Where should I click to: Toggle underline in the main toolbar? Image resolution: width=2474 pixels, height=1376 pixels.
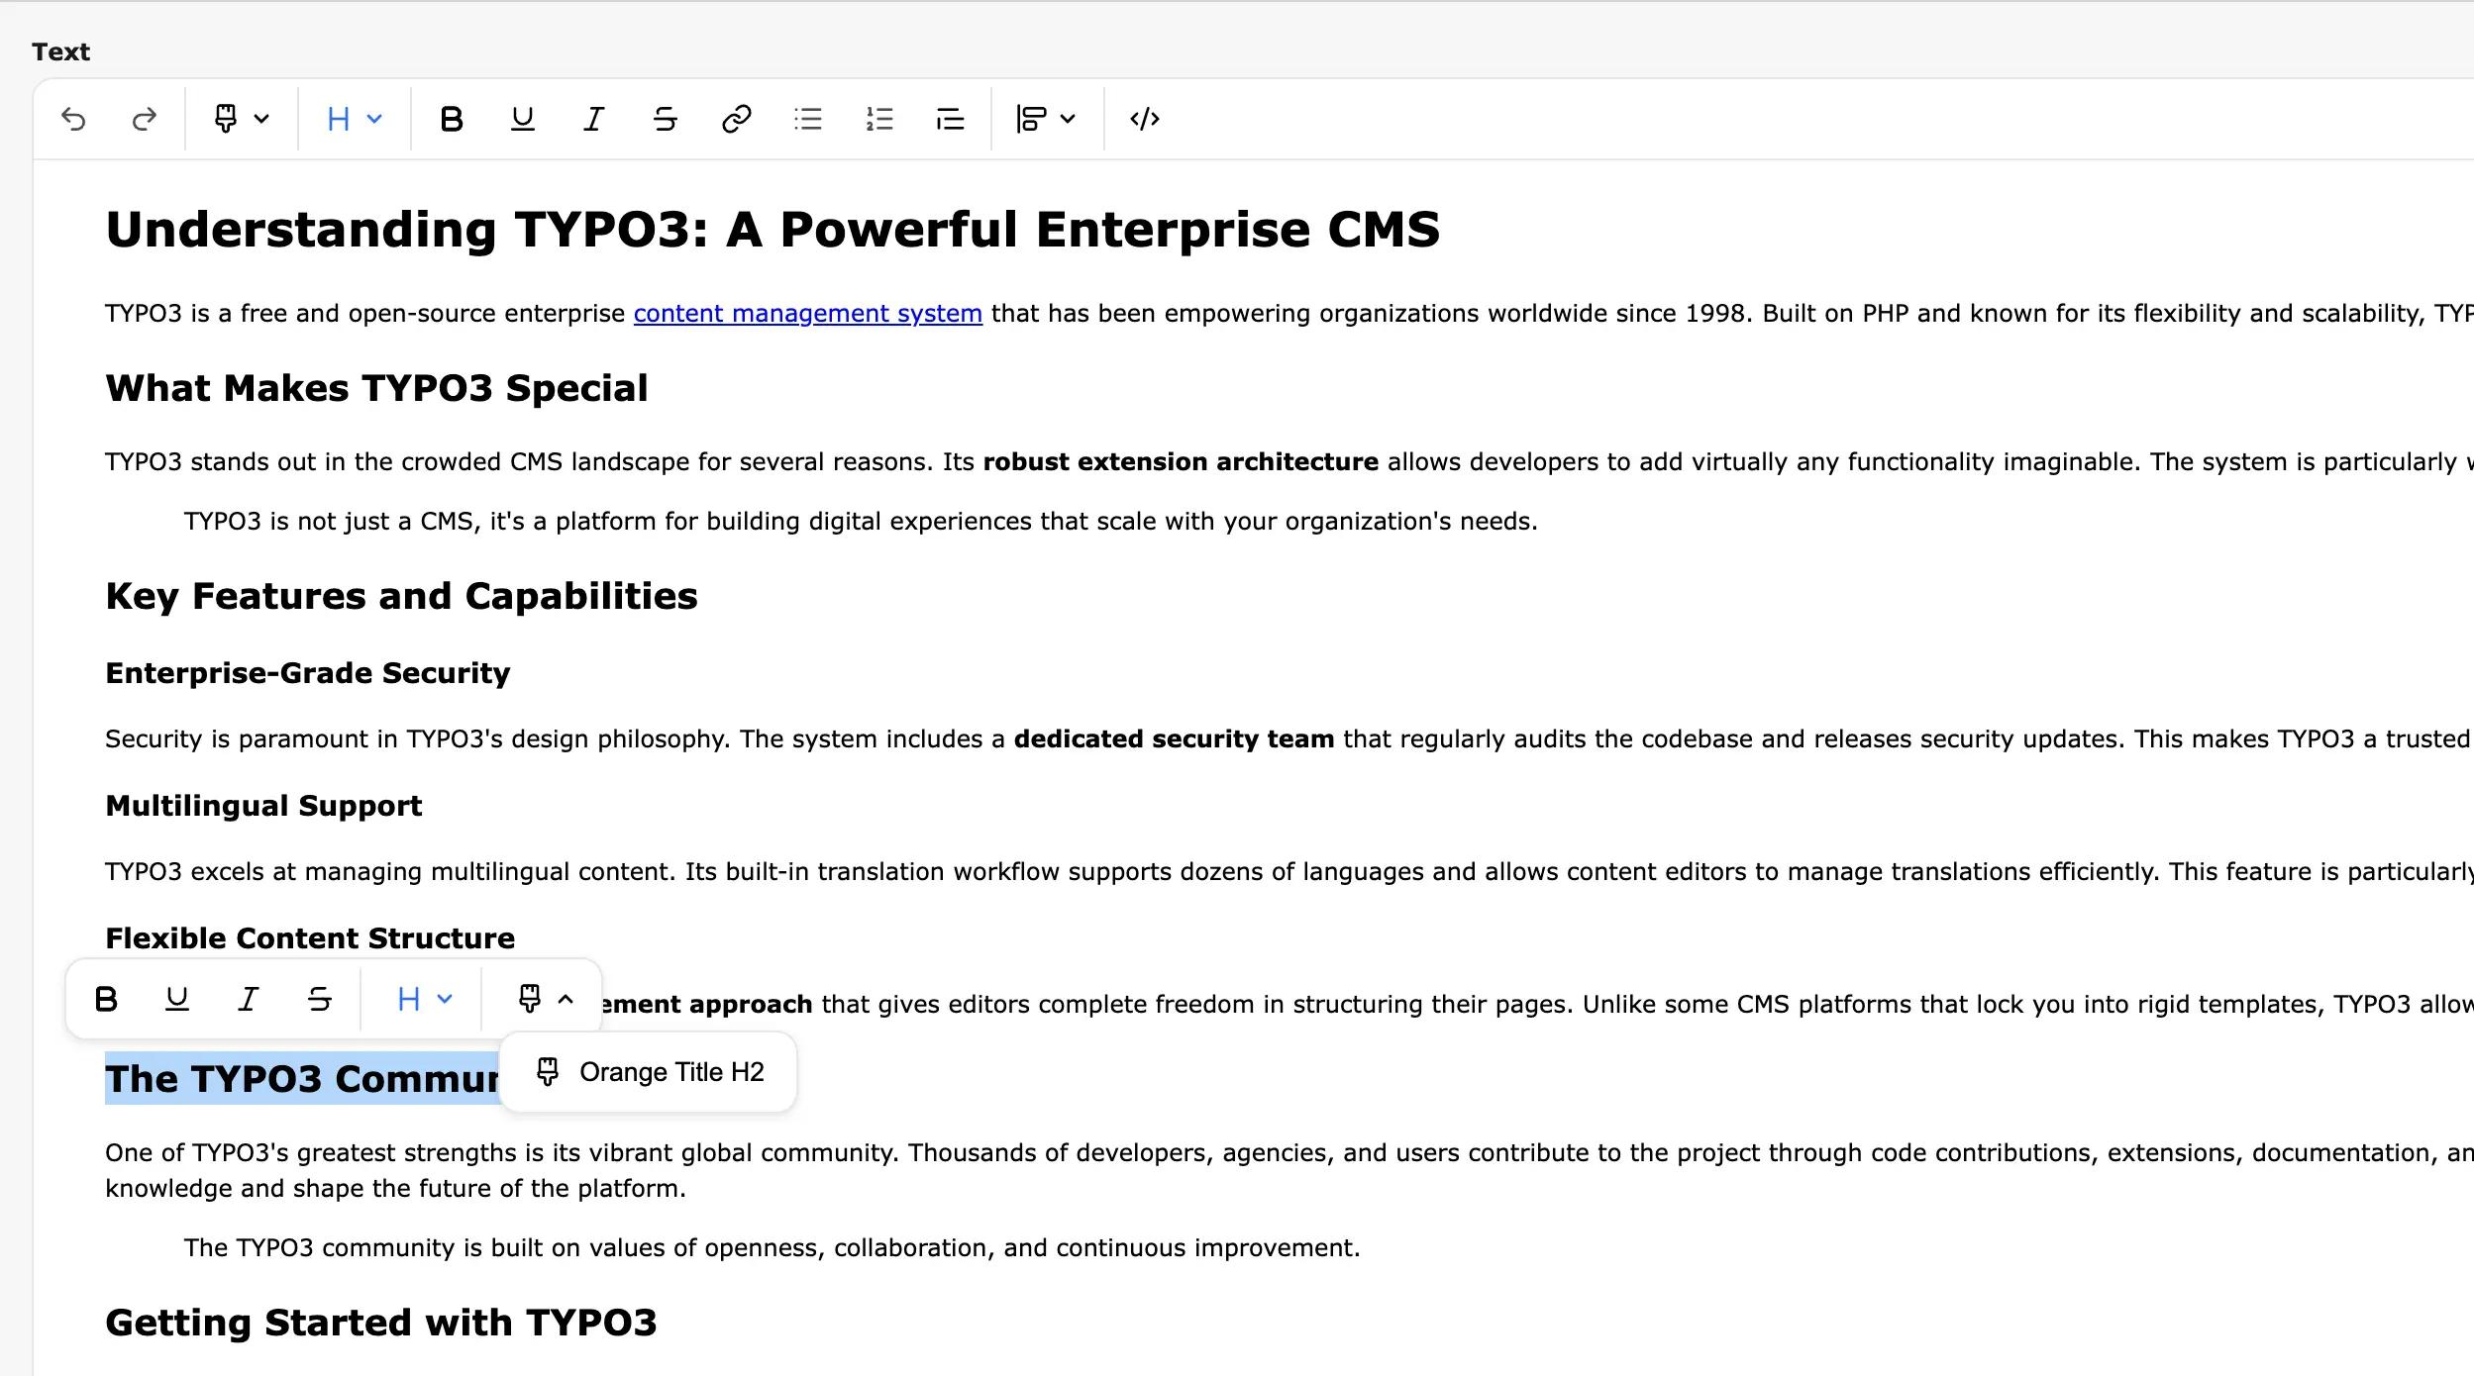coord(522,119)
